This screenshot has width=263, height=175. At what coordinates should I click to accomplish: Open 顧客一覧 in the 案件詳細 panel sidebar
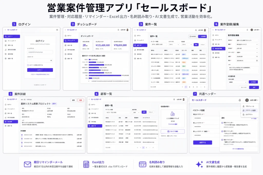coord(11,126)
